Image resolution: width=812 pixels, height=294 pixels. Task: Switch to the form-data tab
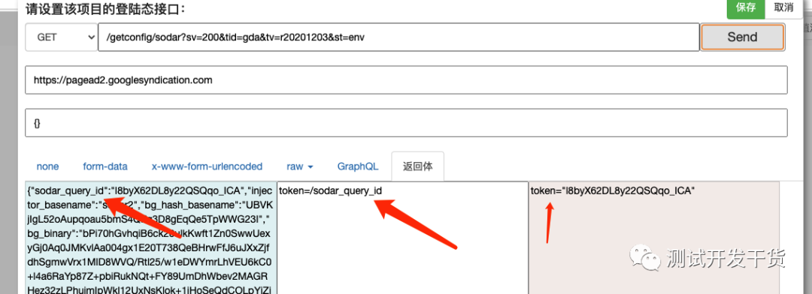[105, 167]
